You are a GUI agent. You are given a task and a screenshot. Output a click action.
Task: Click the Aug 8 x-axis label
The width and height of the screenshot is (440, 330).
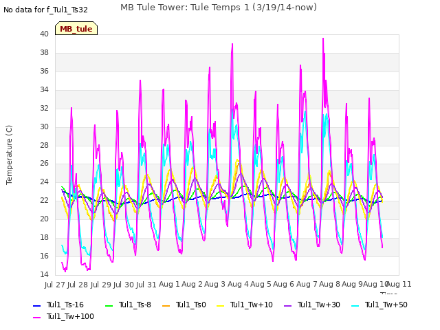329,284
